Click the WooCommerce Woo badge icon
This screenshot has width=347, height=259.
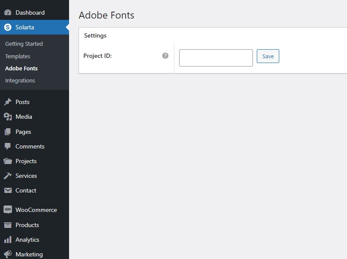[8, 209]
